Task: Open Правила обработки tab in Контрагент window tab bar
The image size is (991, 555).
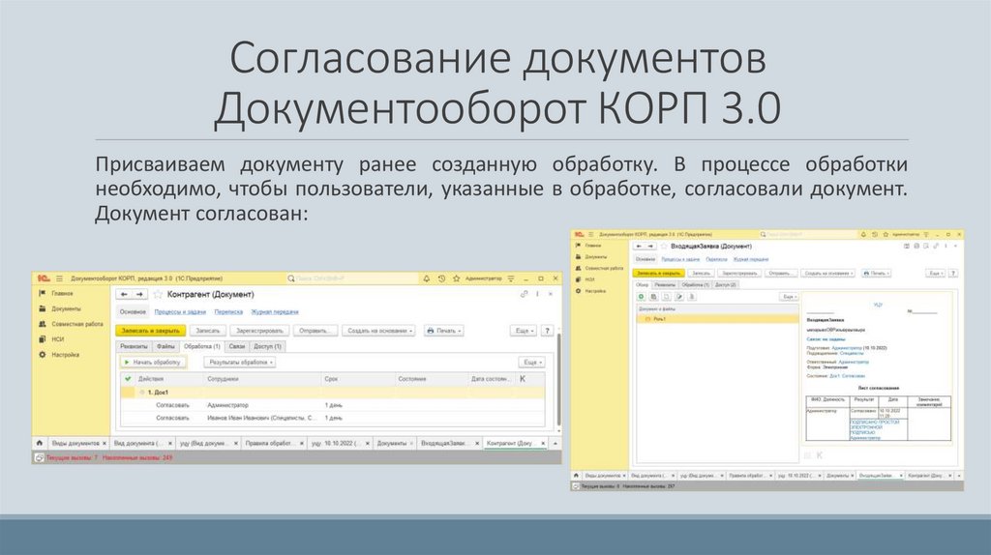Action: pos(273,443)
